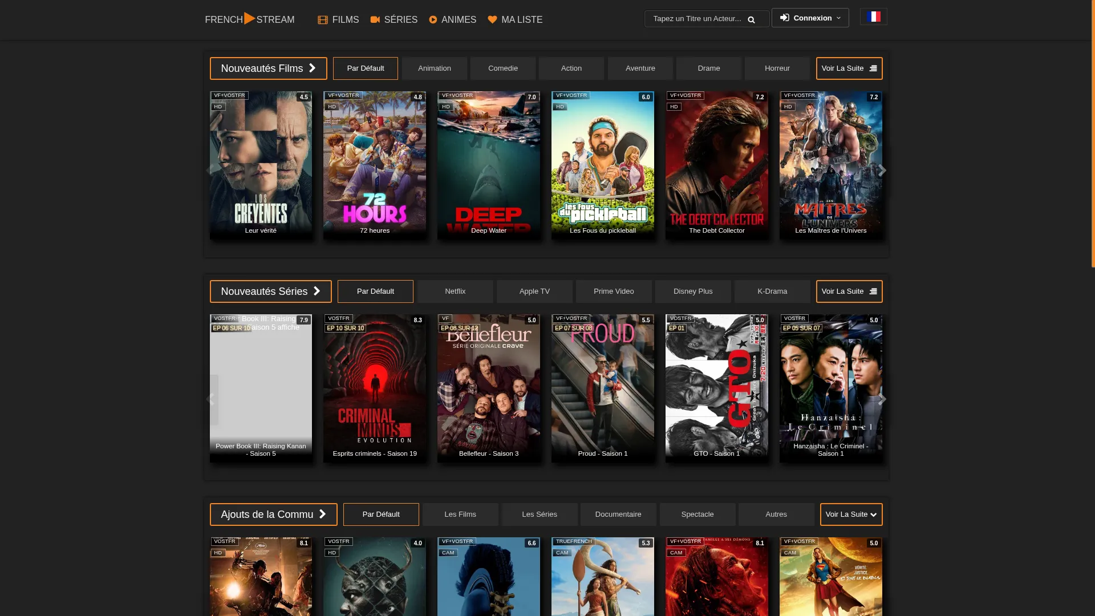Open Les Fous du pickleball poster

(x=603, y=165)
